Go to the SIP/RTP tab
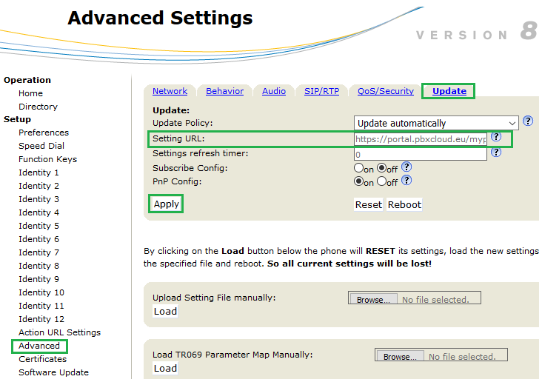 point(321,91)
